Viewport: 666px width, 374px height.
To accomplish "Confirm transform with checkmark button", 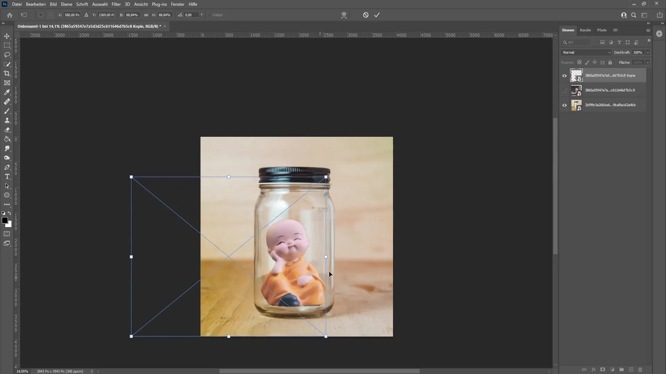I will pyautogui.click(x=377, y=15).
